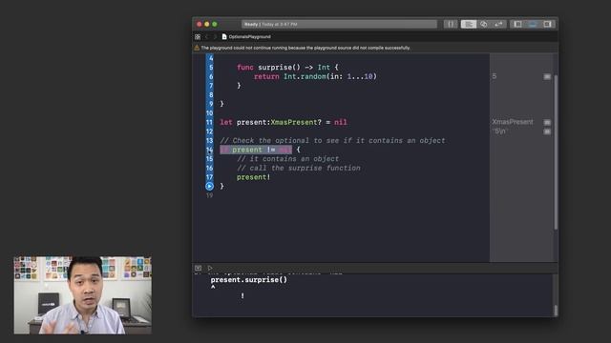Click the OptionalsPlayground breadcrumb
Screen dimensions: 611x343
(249, 36)
